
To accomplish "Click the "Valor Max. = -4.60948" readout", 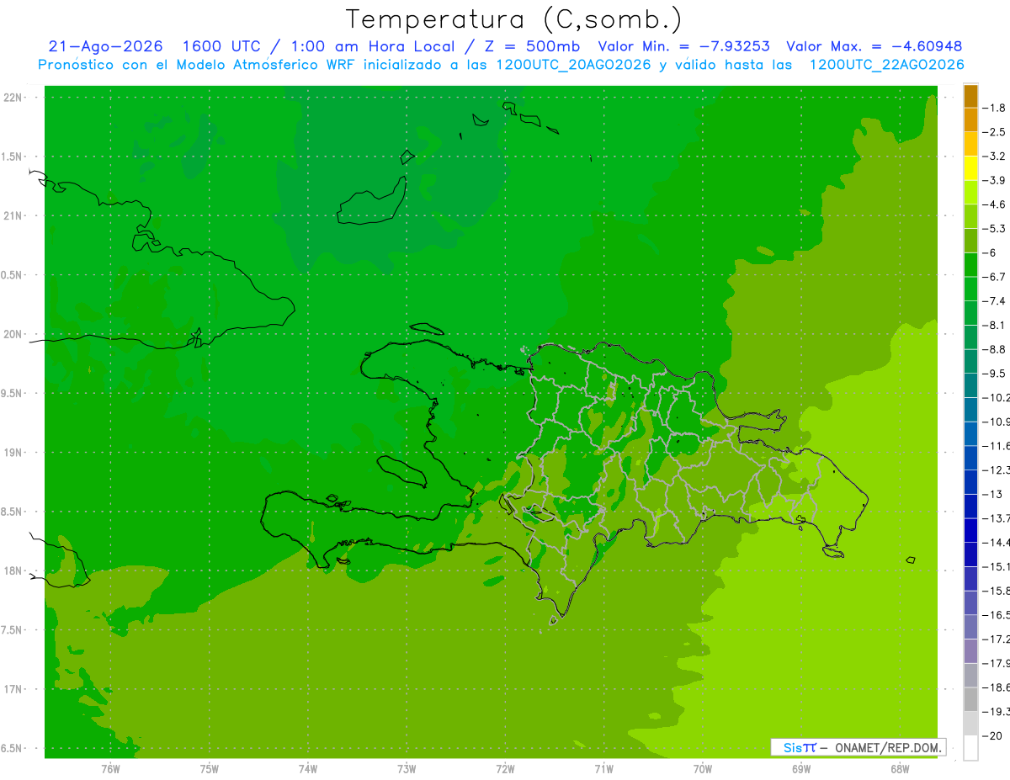I will [874, 46].
